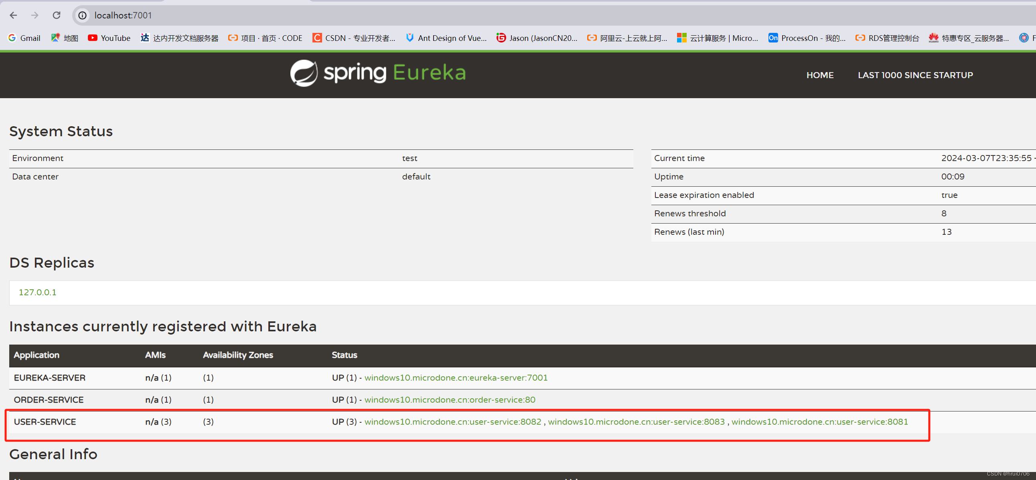The width and height of the screenshot is (1036, 480).
Task: Open the ProcessOn bookmark
Action: click(x=807, y=38)
